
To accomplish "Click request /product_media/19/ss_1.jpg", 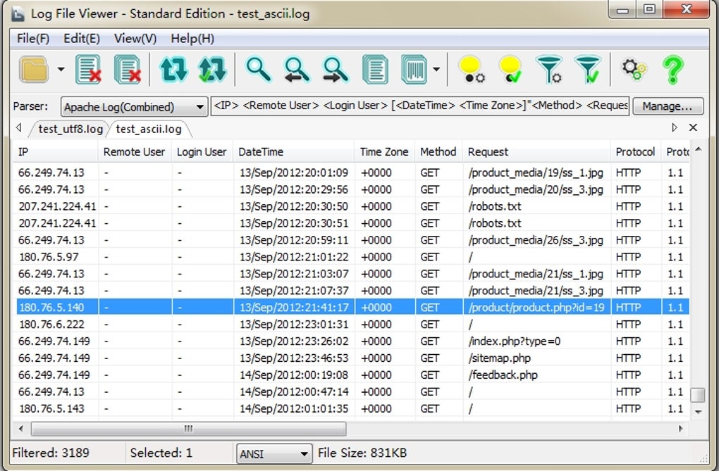I will coord(536,172).
